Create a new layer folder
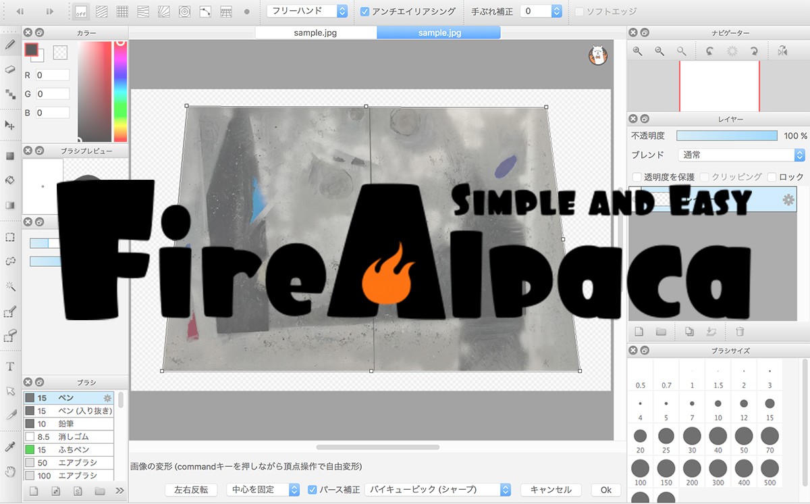 (661, 331)
